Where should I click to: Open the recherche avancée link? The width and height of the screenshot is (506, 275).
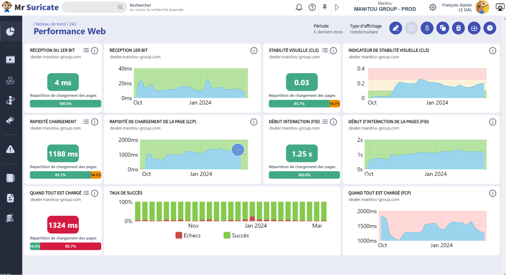156,10
